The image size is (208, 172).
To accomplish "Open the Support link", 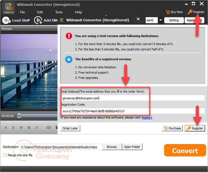I will (147, 118).
